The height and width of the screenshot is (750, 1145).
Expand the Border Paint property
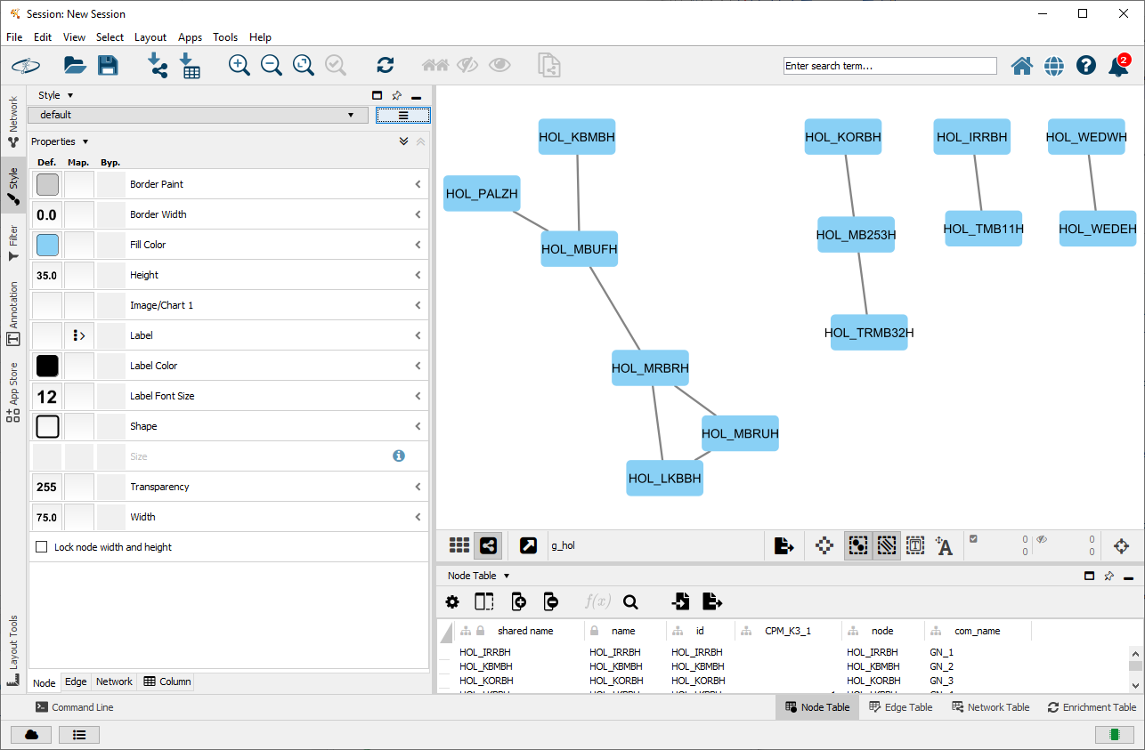click(418, 184)
